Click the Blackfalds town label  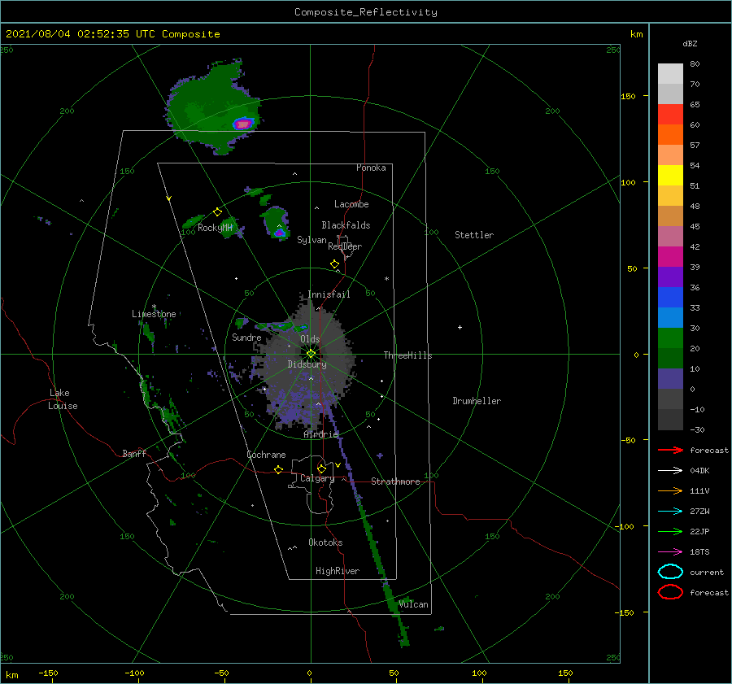[346, 225]
